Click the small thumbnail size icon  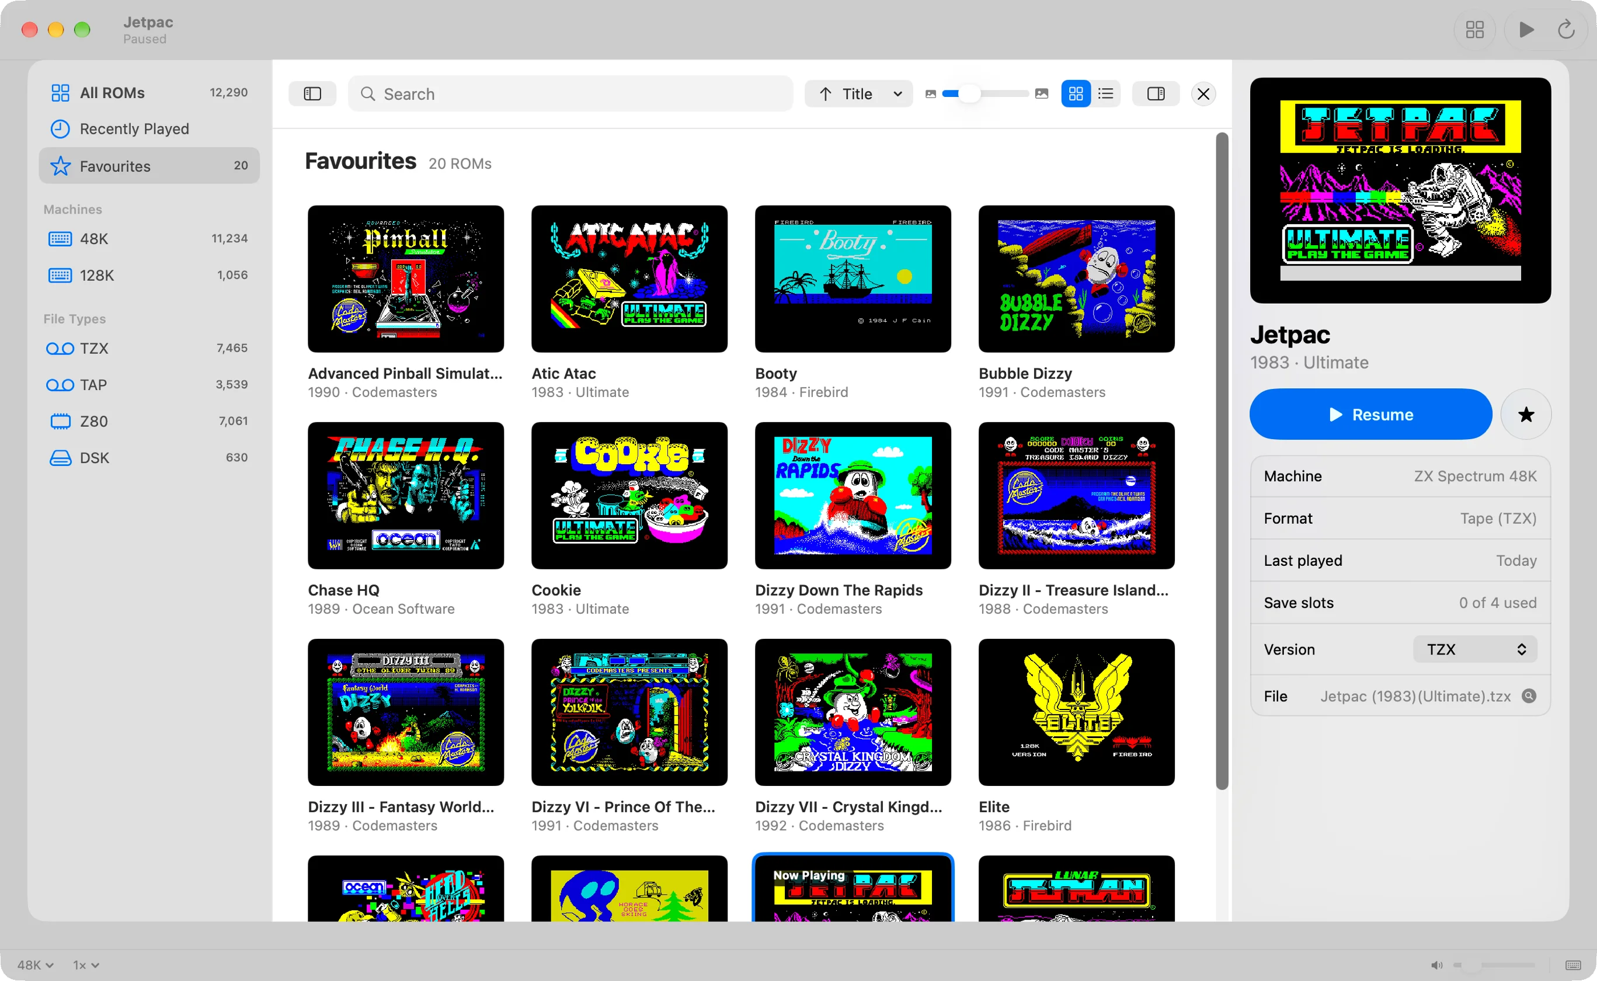click(x=930, y=93)
